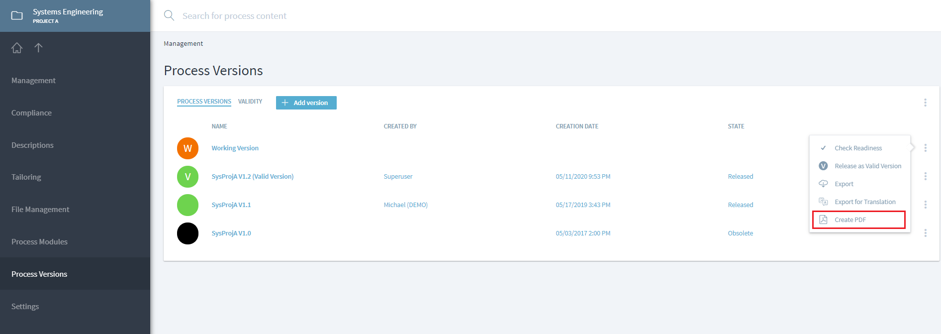Click the Add version button

pyautogui.click(x=306, y=103)
